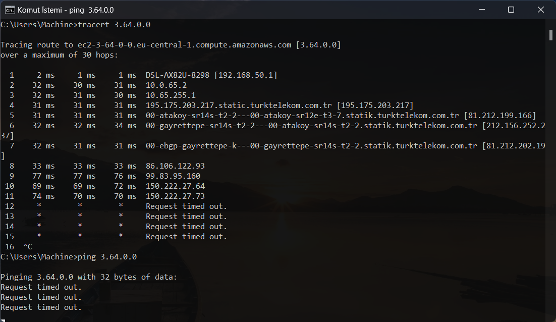Click the Command Prompt icon in title bar

pyautogui.click(x=10, y=10)
